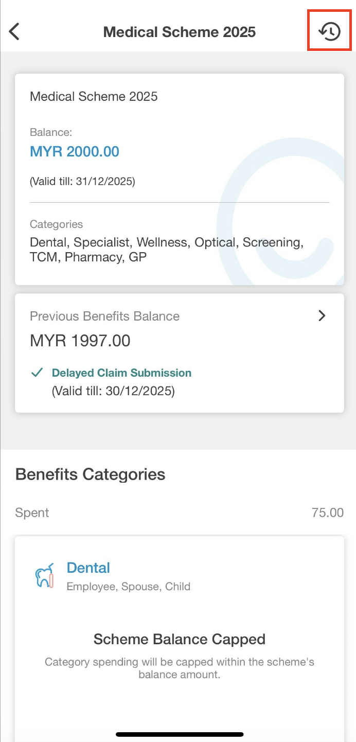
Task: Open the claim history clock icon
Action: [x=329, y=31]
